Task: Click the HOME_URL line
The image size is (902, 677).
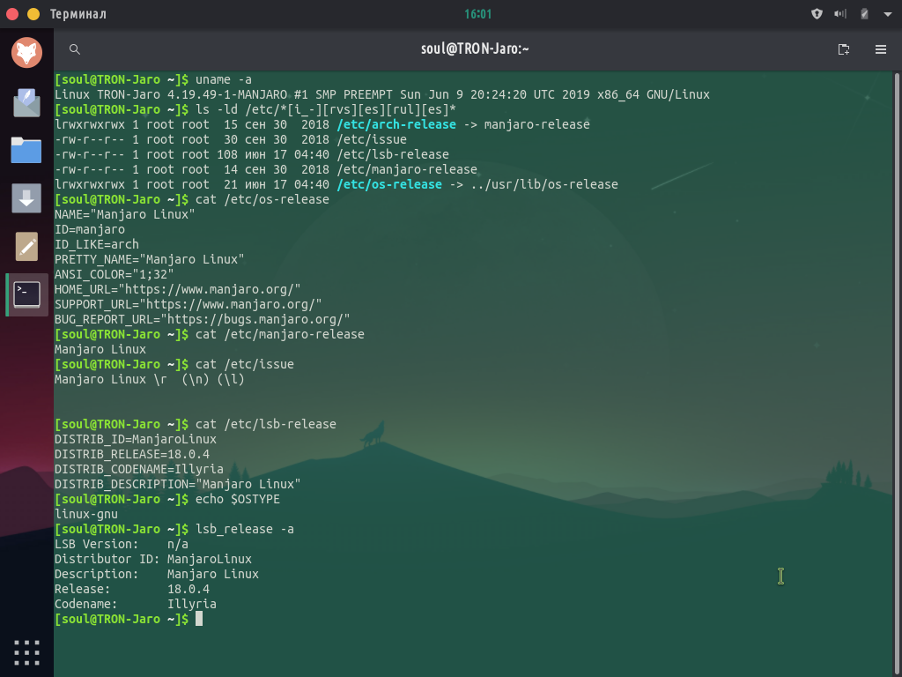Action: click(178, 289)
